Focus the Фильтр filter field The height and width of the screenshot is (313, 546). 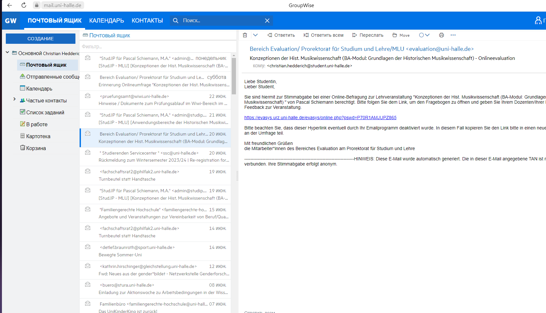click(158, 46)
